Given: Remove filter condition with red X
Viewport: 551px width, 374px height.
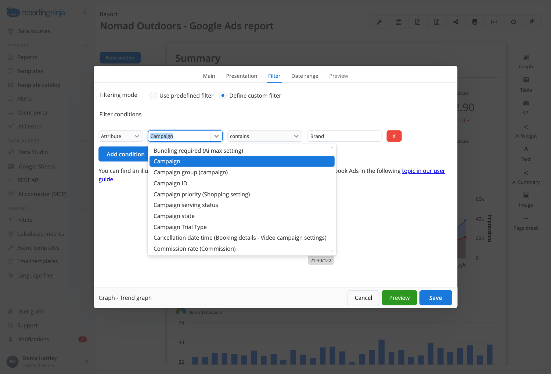Looking at the screenshot, I should click(x=394, y=136).
